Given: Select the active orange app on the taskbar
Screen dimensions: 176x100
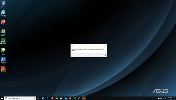Looking at the screenshot, I should tap(84, 98).
